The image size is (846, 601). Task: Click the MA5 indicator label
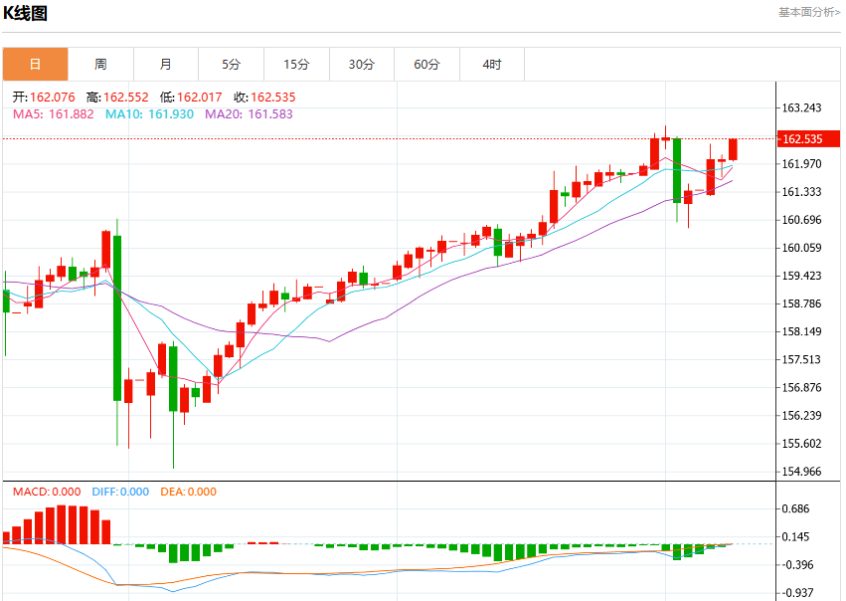click(54, 114)
